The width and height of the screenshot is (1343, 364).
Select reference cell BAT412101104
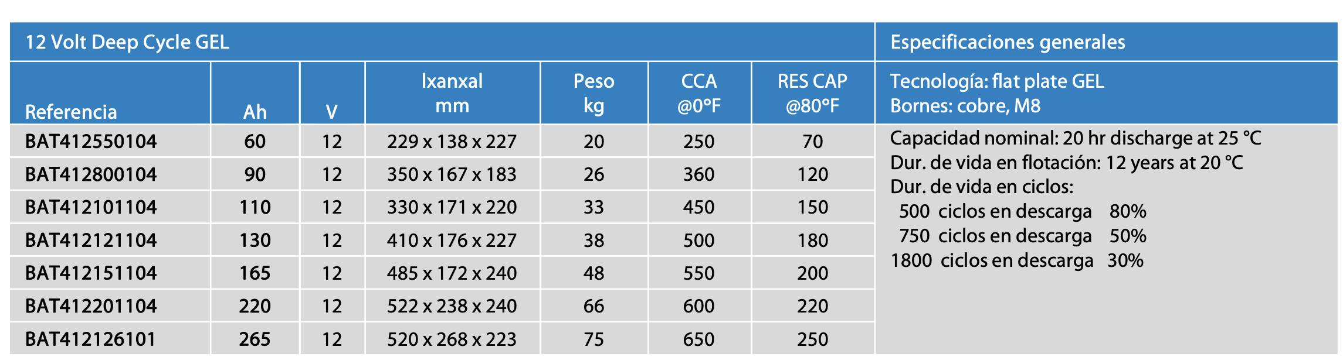point(91,207)
